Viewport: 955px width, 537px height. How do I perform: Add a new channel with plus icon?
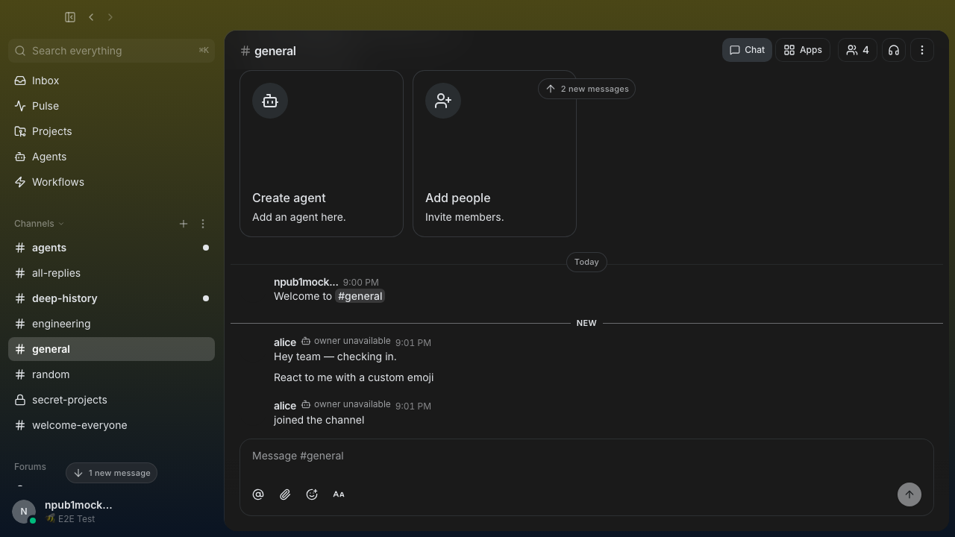(x=184, y=224)
